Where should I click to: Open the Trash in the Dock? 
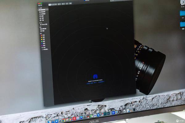(134, 110)
